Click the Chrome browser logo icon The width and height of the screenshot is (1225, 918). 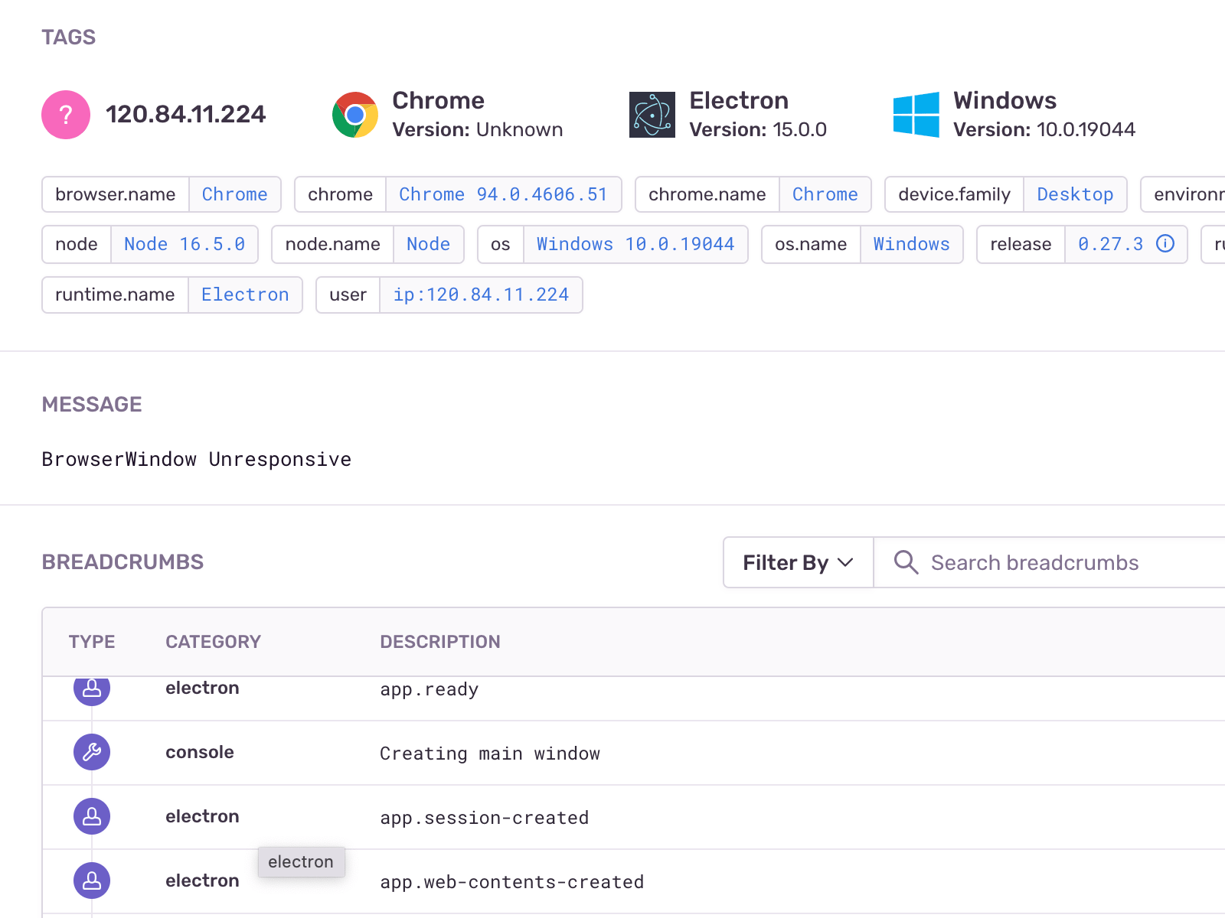tap(354, 115)
